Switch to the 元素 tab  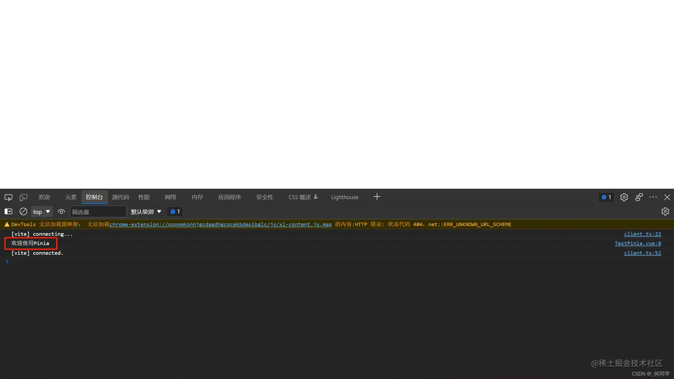[x=71, y=197]
